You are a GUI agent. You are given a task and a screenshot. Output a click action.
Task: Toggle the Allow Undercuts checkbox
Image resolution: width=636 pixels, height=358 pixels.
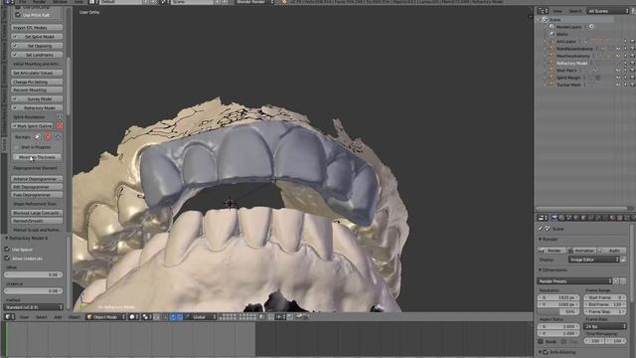click(x=7, y=259)
